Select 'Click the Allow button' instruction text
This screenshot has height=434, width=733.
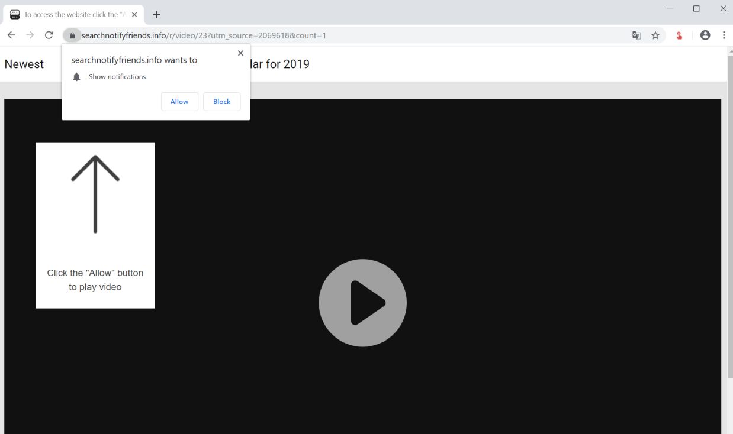[95, 280]
